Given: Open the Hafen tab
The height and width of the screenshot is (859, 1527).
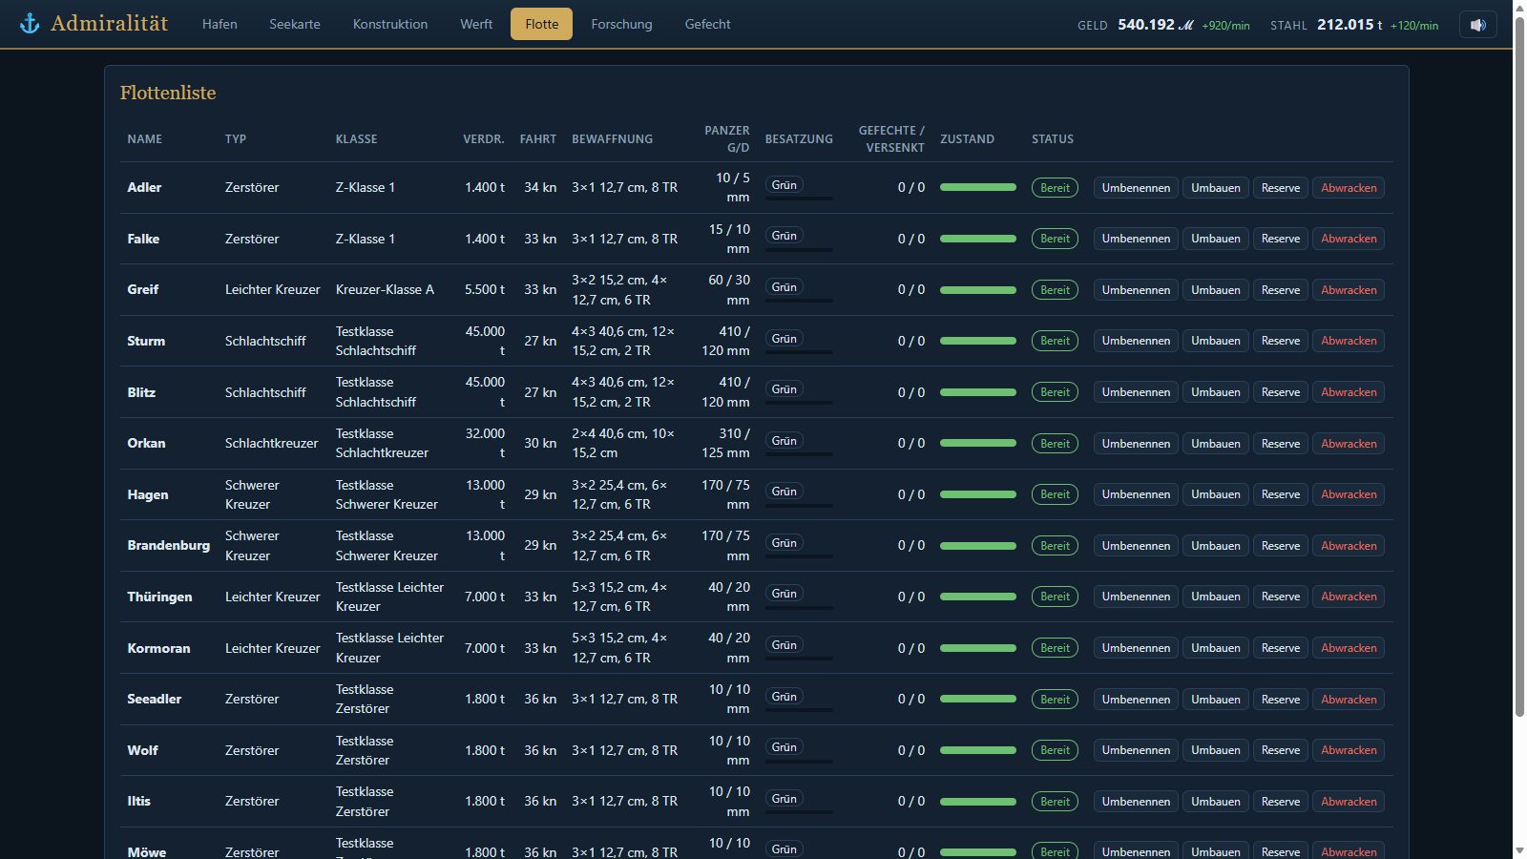Looking at the screenshot, I should click(x=220, y=24).
